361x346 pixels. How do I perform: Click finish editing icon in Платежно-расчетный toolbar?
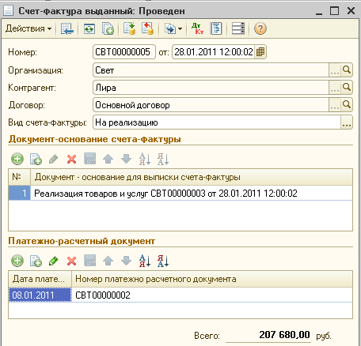tap(89, 261)
